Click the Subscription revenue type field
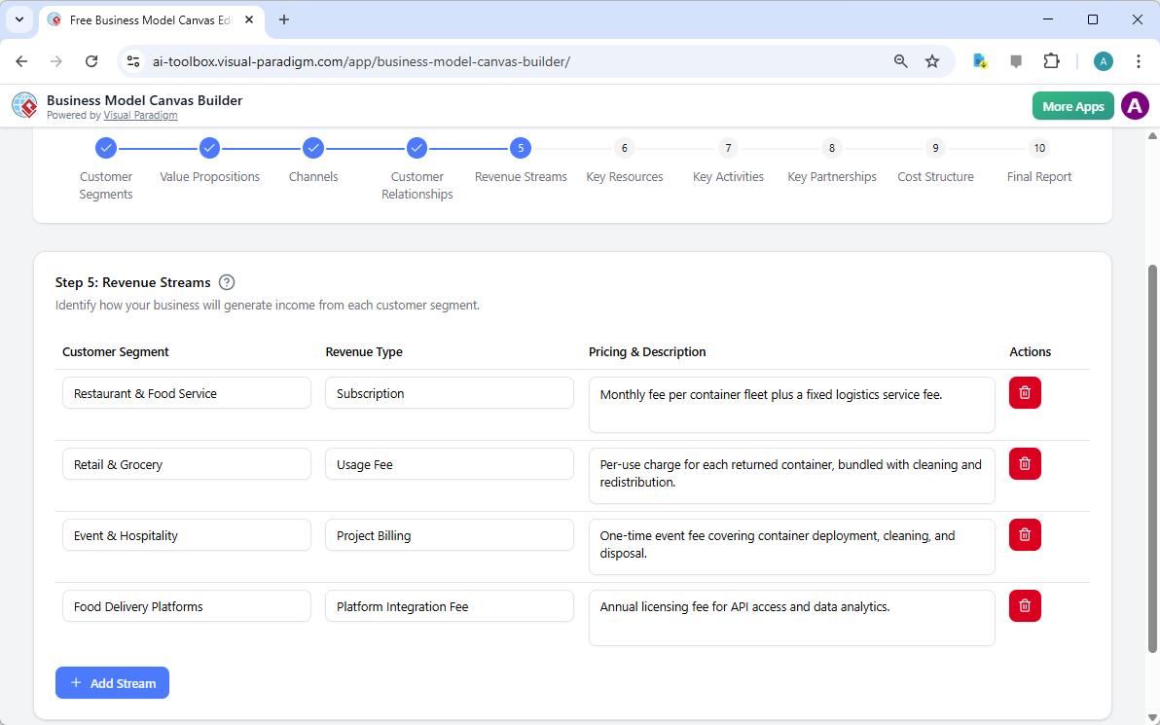 coord(449,392)
